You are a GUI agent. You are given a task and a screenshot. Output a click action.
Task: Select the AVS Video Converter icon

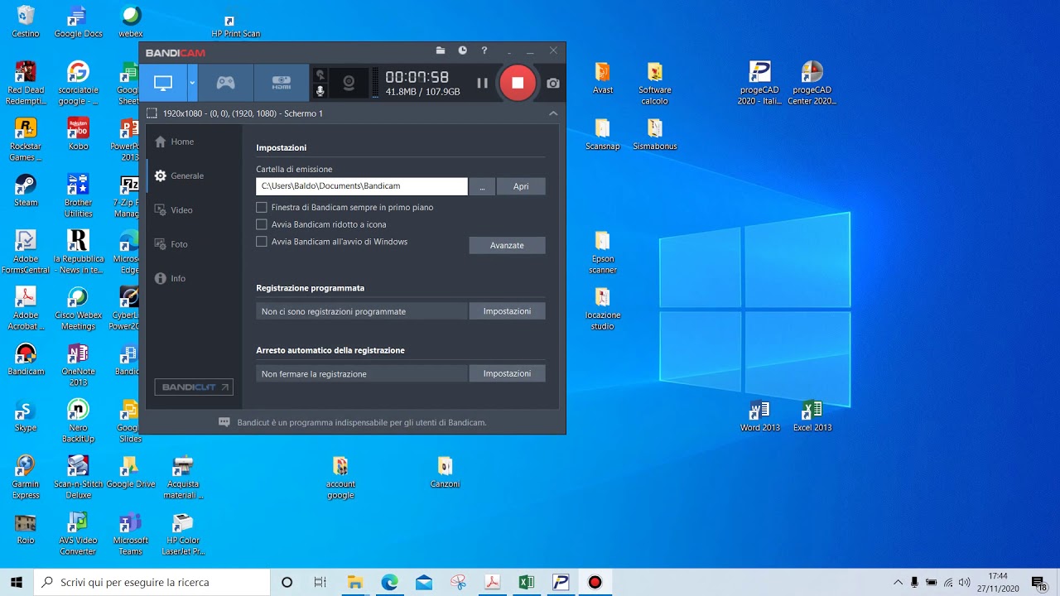click(x=78, y=533)
